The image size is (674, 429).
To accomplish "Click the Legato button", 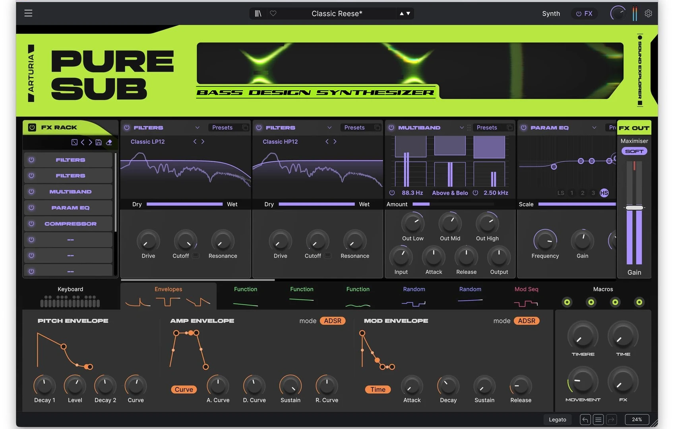I will pos(558,419).
